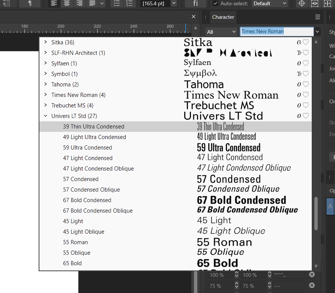The height and width of the screenshot is (293, 335).
Task: Choose 49 Light Ultra Condensed style
Action: point(176,137)
